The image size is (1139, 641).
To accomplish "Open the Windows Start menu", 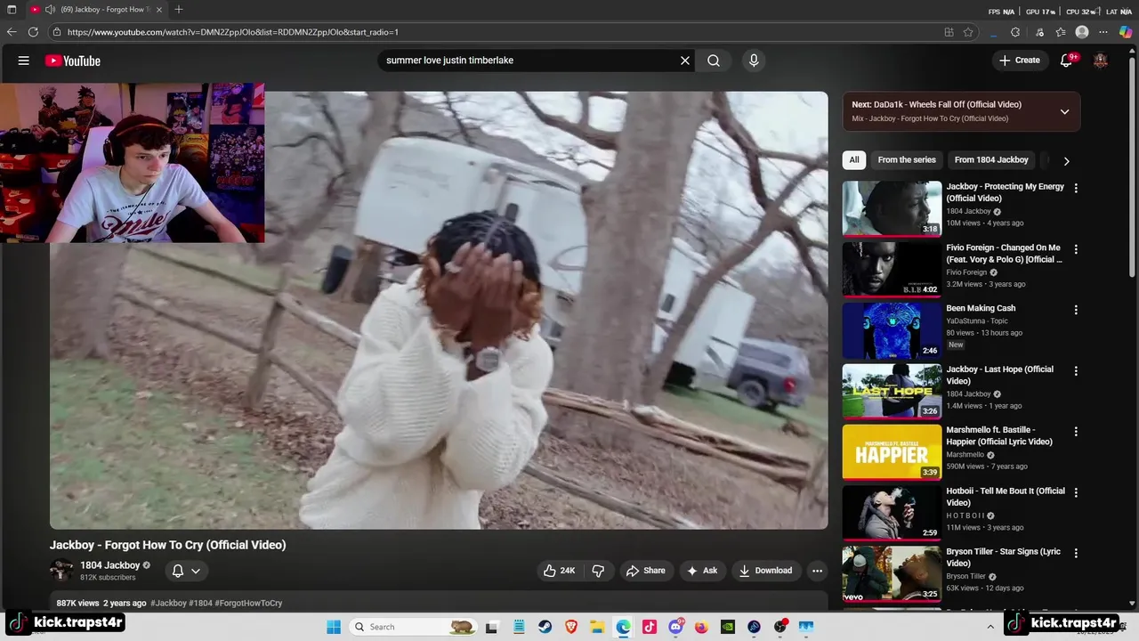I will pos(334,627).
